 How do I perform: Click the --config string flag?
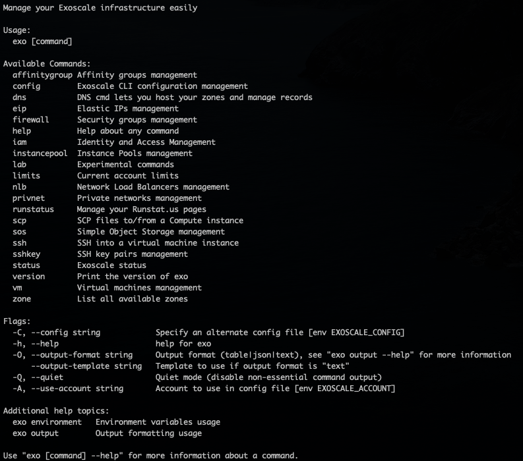coord(66,333)
